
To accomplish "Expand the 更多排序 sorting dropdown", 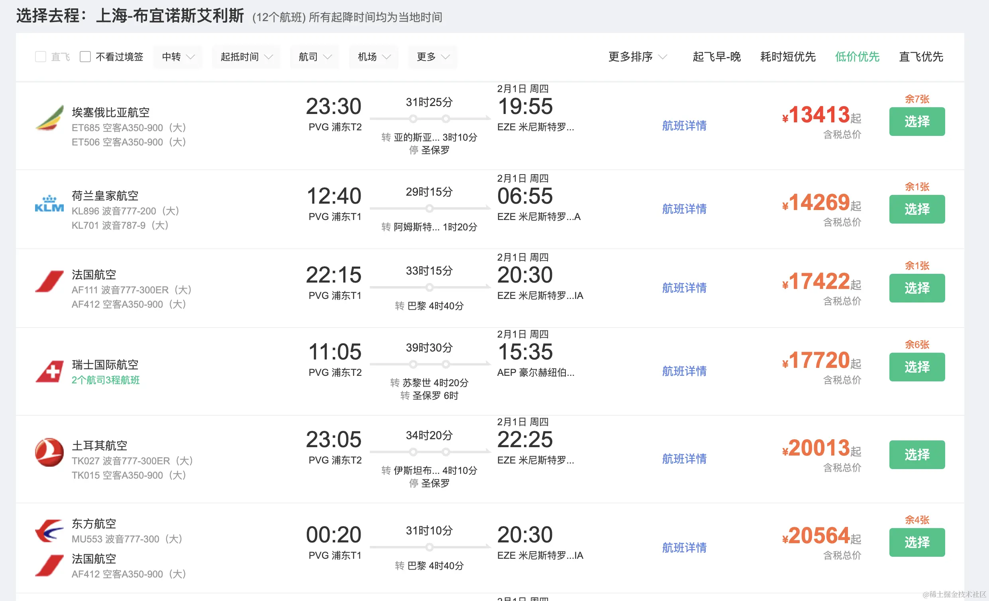I will [x=637, y=57].
